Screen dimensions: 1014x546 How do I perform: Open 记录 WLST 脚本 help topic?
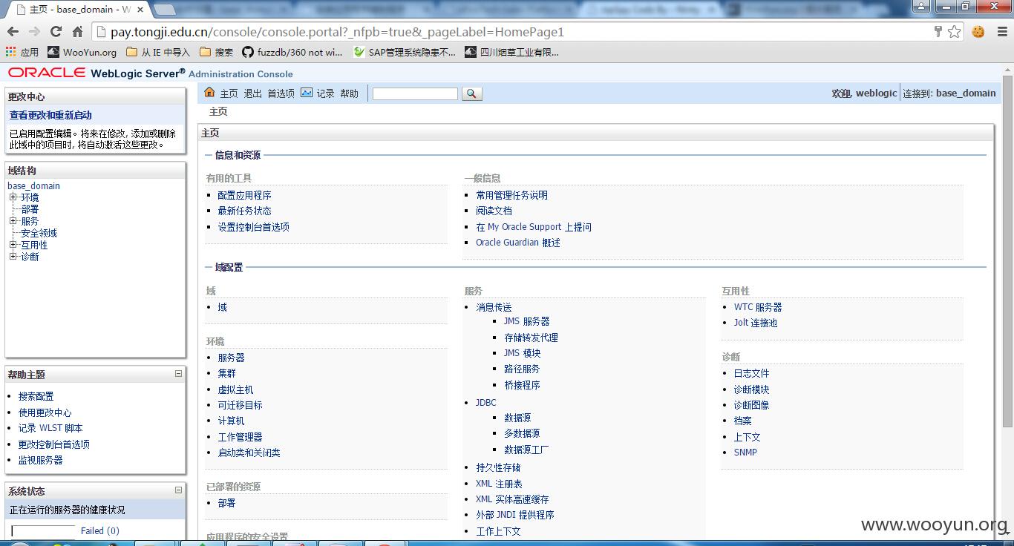point(50,428)
